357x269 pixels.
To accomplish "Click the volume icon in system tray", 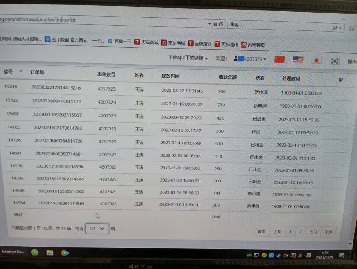I will pyautogui.click(x=285, y=255).
